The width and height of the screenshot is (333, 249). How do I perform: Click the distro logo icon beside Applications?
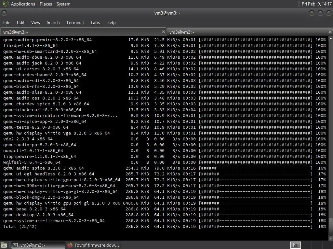(x=5, y=4)
